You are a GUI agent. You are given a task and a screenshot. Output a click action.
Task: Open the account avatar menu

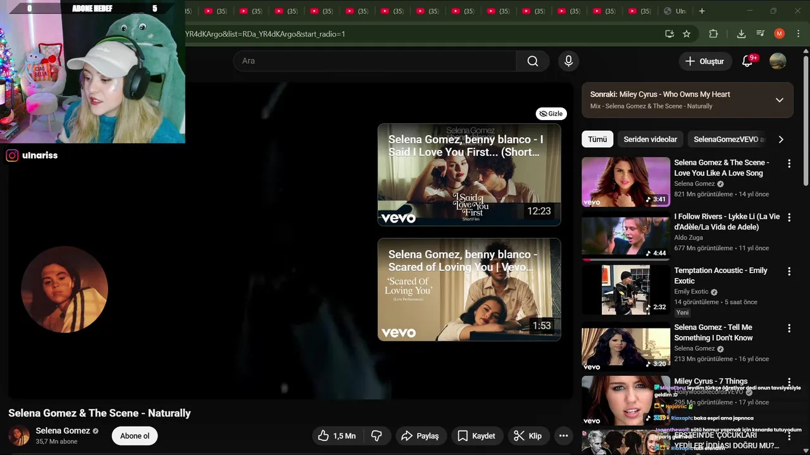click(778, 61)
